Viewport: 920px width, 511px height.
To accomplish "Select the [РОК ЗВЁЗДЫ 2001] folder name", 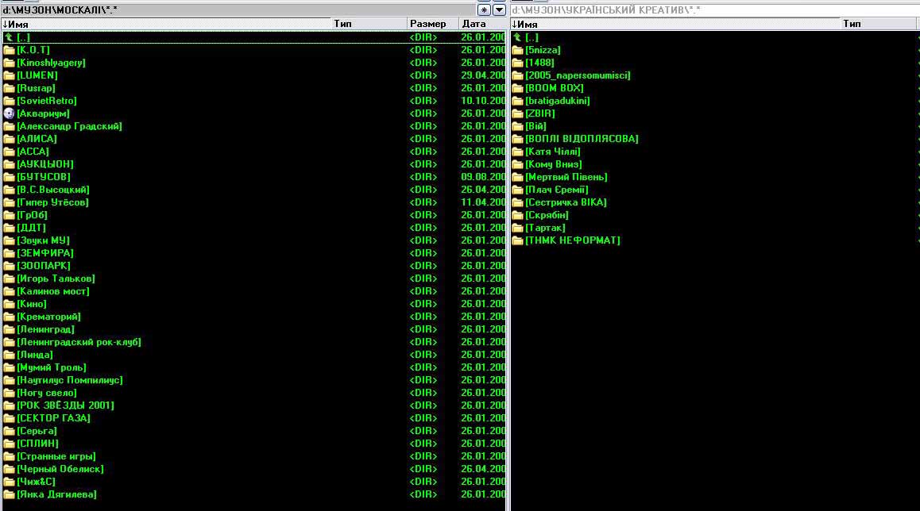I will tap(66, 405).
